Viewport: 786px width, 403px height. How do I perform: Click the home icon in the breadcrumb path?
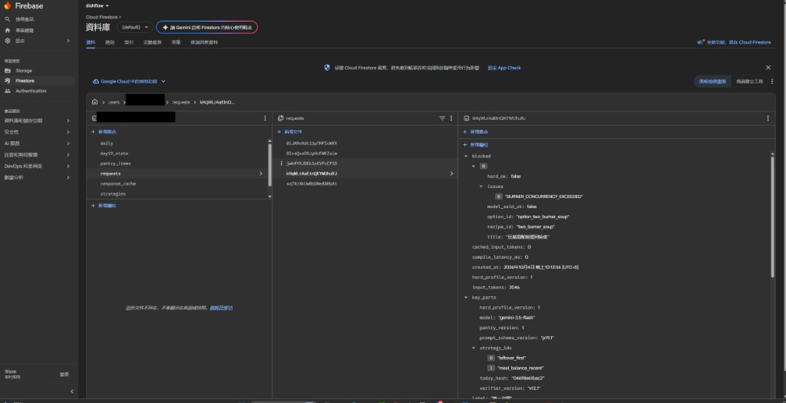pyautogui.click(x=94, y=102)
